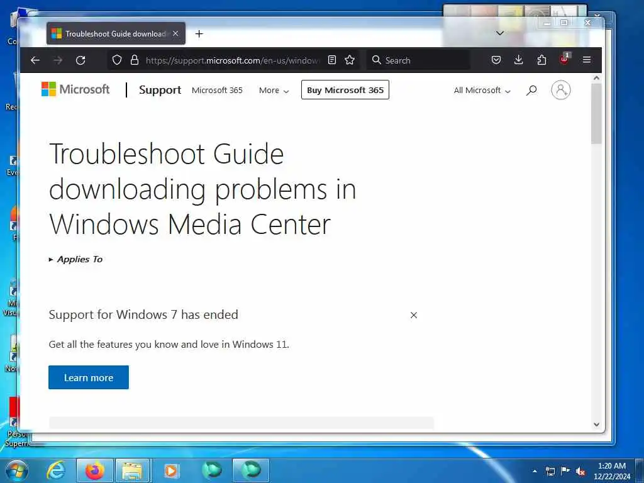Expand the Applies To disclosure triangle

tap(51, 260)
